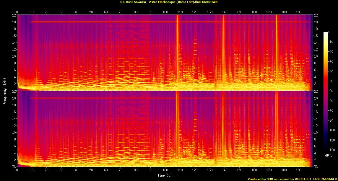Click the 'Time (s)' axis label
338x181 pixels.
pyautogui.click(x=165, y=175)
